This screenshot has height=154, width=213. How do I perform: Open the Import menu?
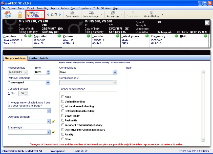[21, 8]
